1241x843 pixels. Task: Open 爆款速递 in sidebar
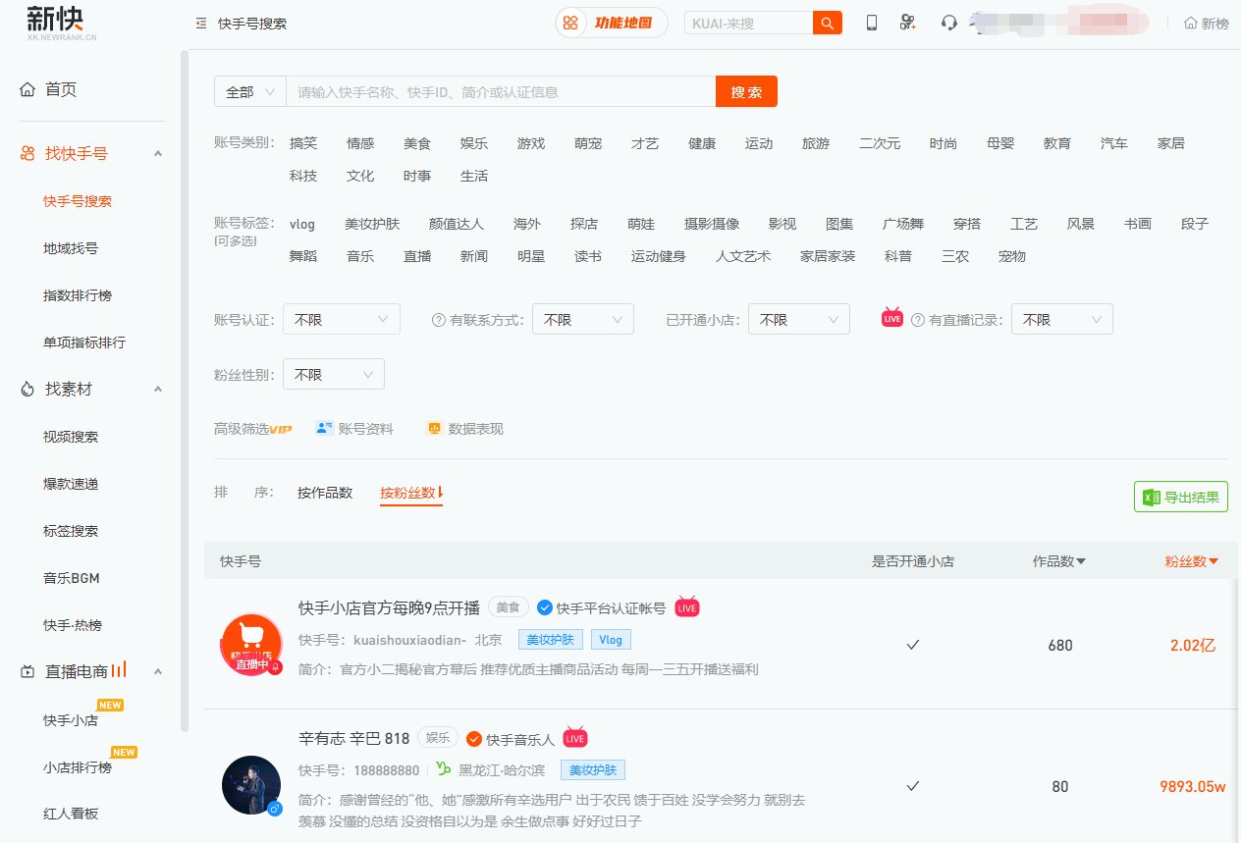[x=71, y=484]
